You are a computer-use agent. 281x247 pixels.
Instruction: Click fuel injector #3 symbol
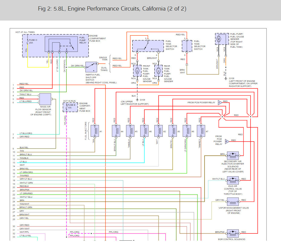tap(173, 131)
